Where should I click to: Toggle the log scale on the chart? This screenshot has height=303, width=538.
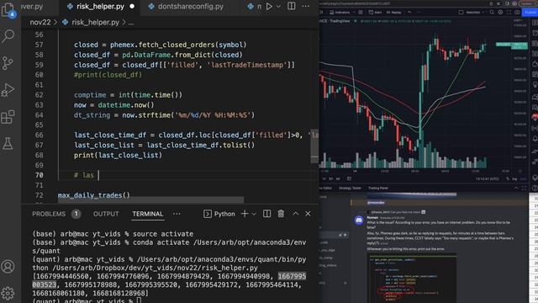pyautogui.click(x=514, y=179)
